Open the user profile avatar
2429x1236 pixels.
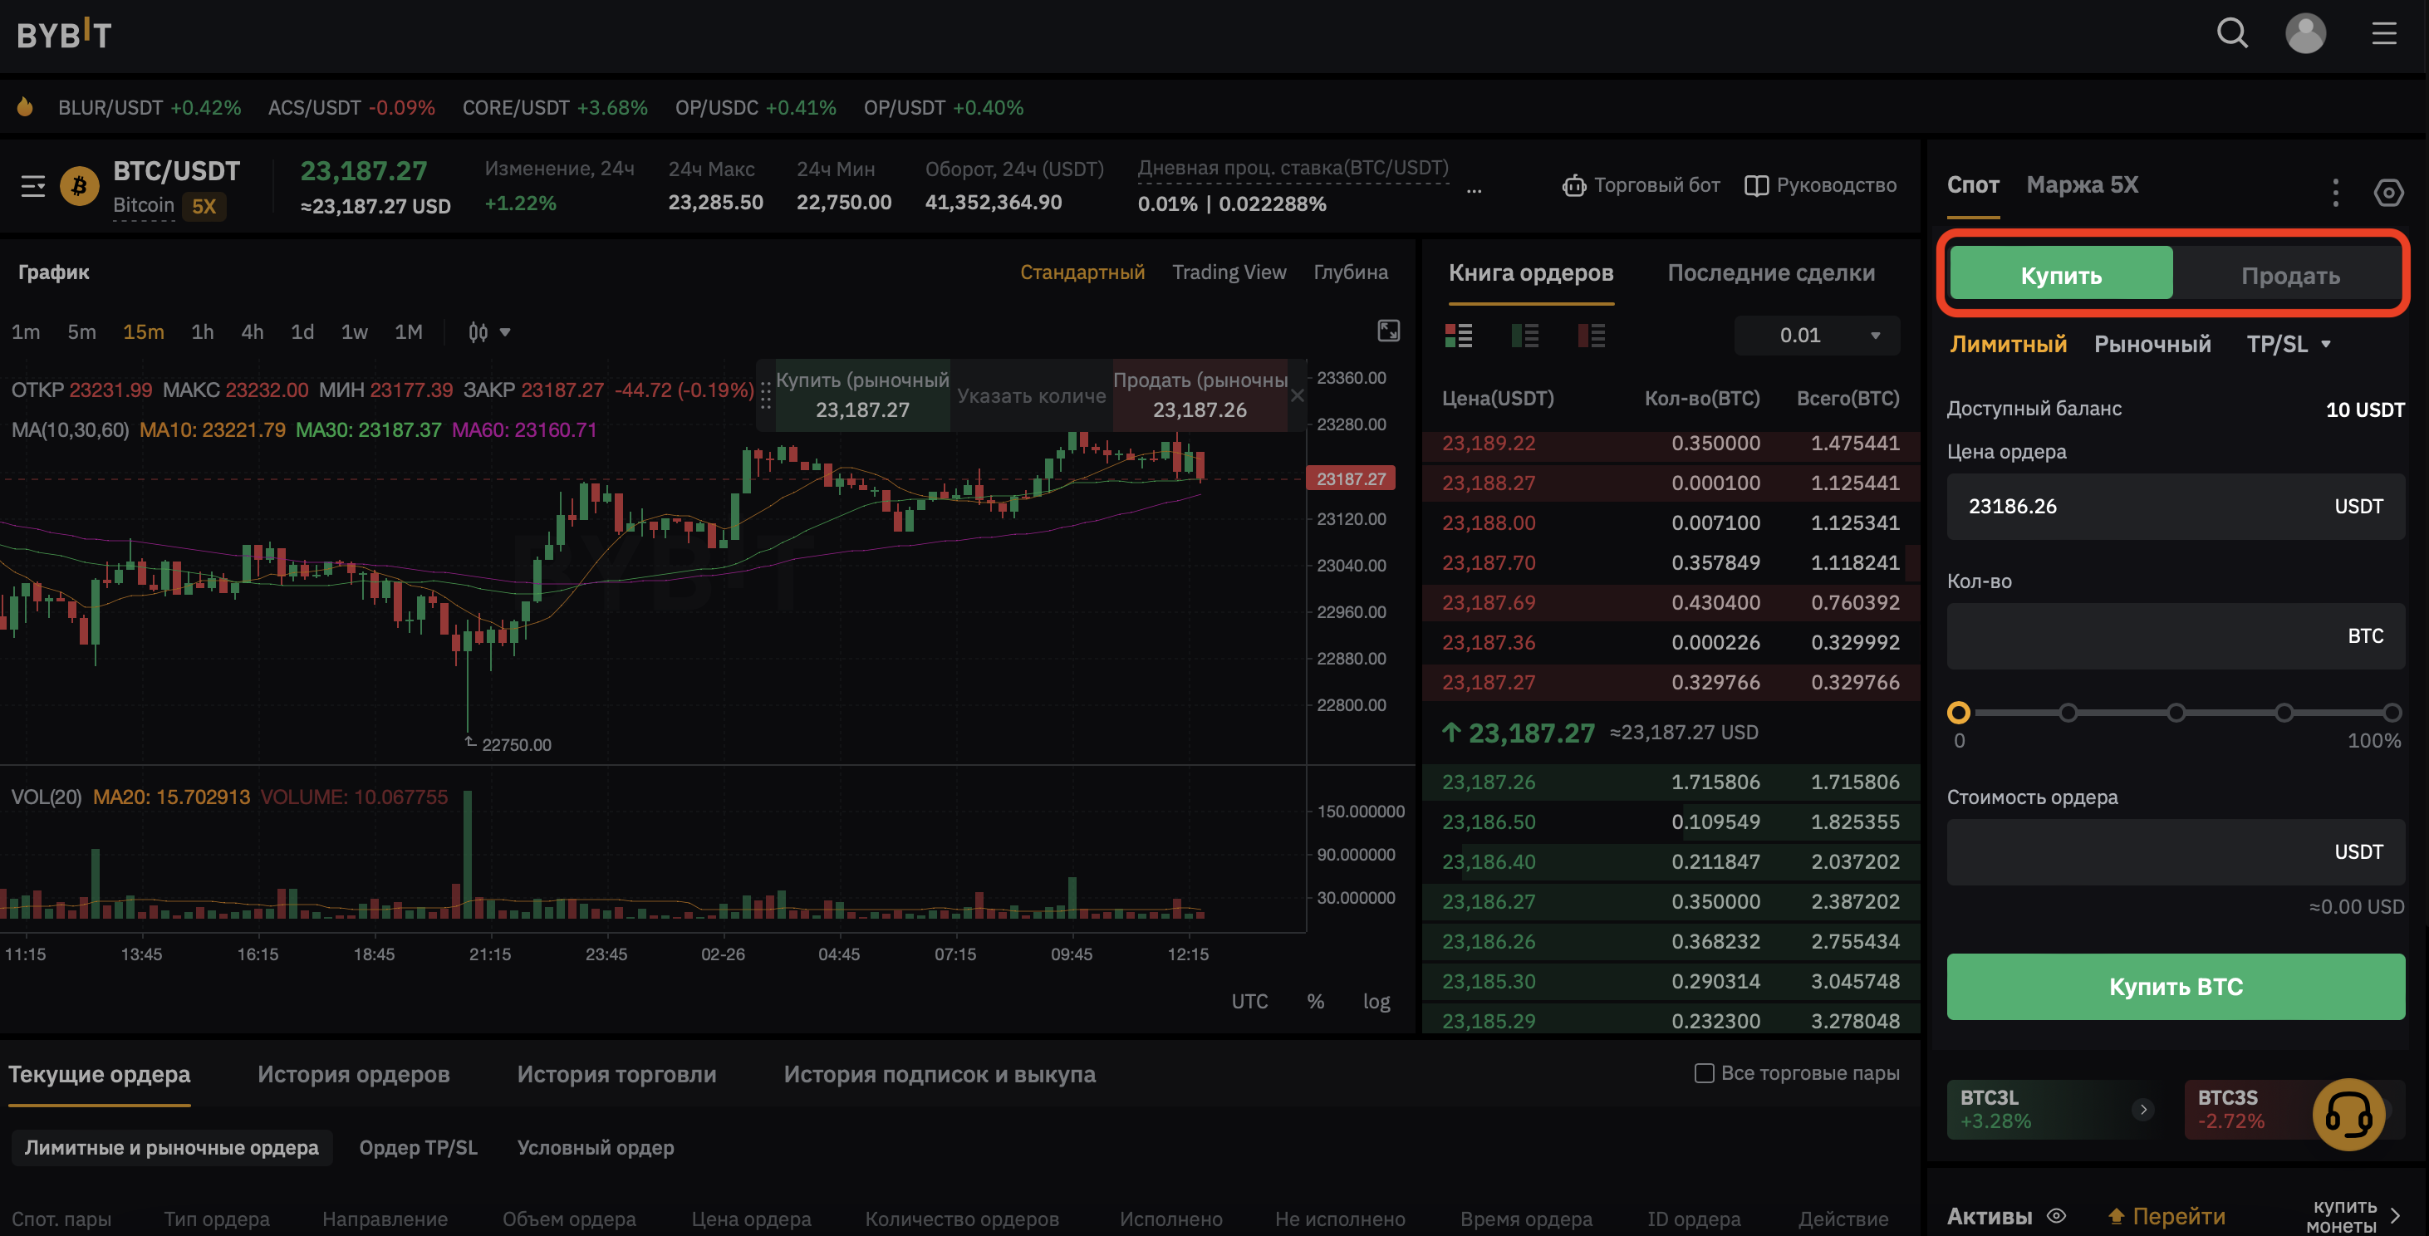tap(2305, 34)
